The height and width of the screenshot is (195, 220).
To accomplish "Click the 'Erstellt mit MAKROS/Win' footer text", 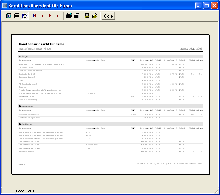I will pyautogui.click(x=169, y=164).
